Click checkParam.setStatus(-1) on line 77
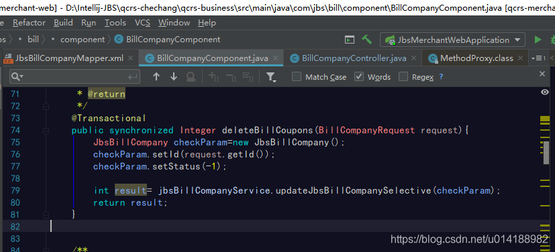The height and width of the screenshot is (252, 555). pos(160,166)
